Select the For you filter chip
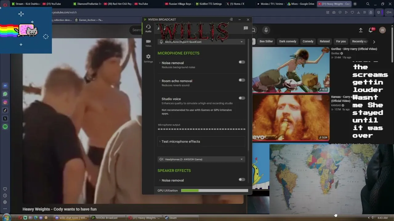The image size is (394, 221). coord(341,41)
